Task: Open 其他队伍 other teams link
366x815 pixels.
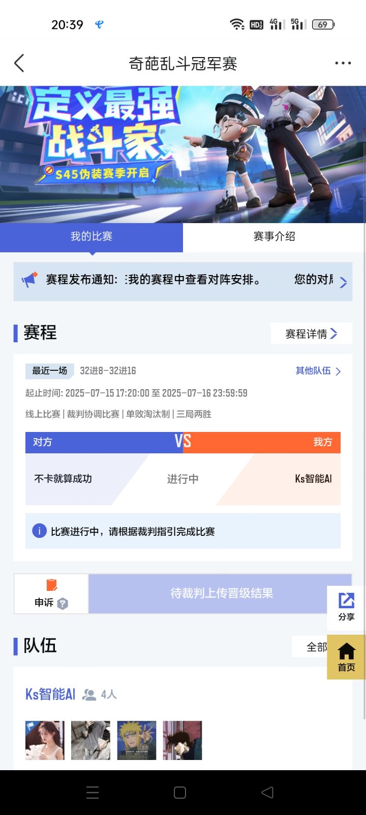Action: [318, 371]
